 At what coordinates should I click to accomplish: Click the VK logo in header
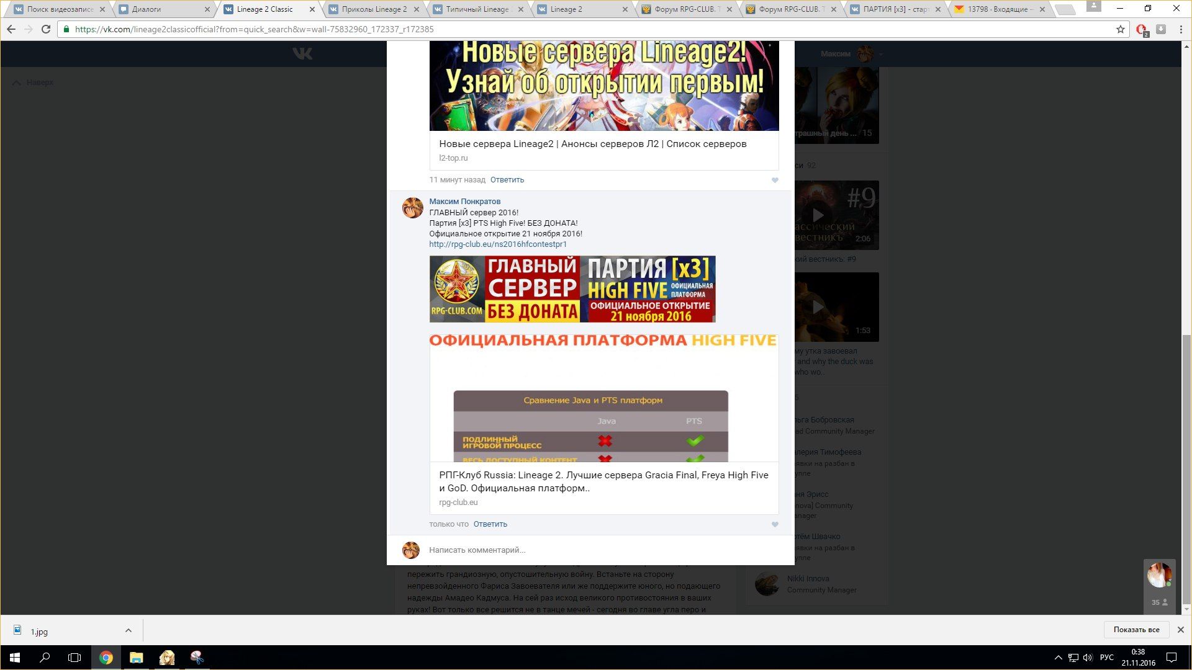click(302, 54)
